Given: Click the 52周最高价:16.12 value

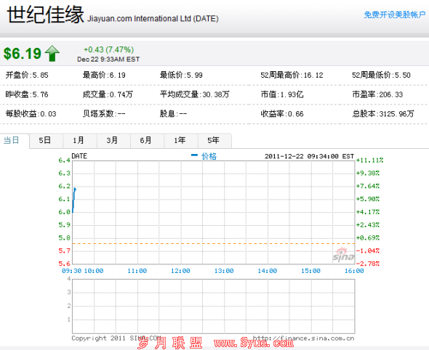Looking at the screenshot, I should tap(292, 75).
